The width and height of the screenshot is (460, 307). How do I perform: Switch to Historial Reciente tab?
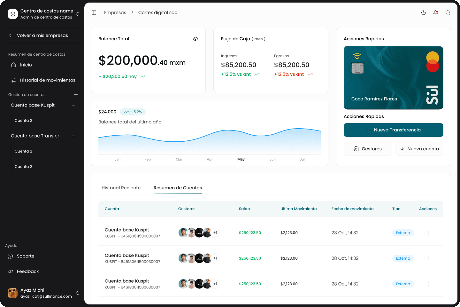click(x=121, y=188)
